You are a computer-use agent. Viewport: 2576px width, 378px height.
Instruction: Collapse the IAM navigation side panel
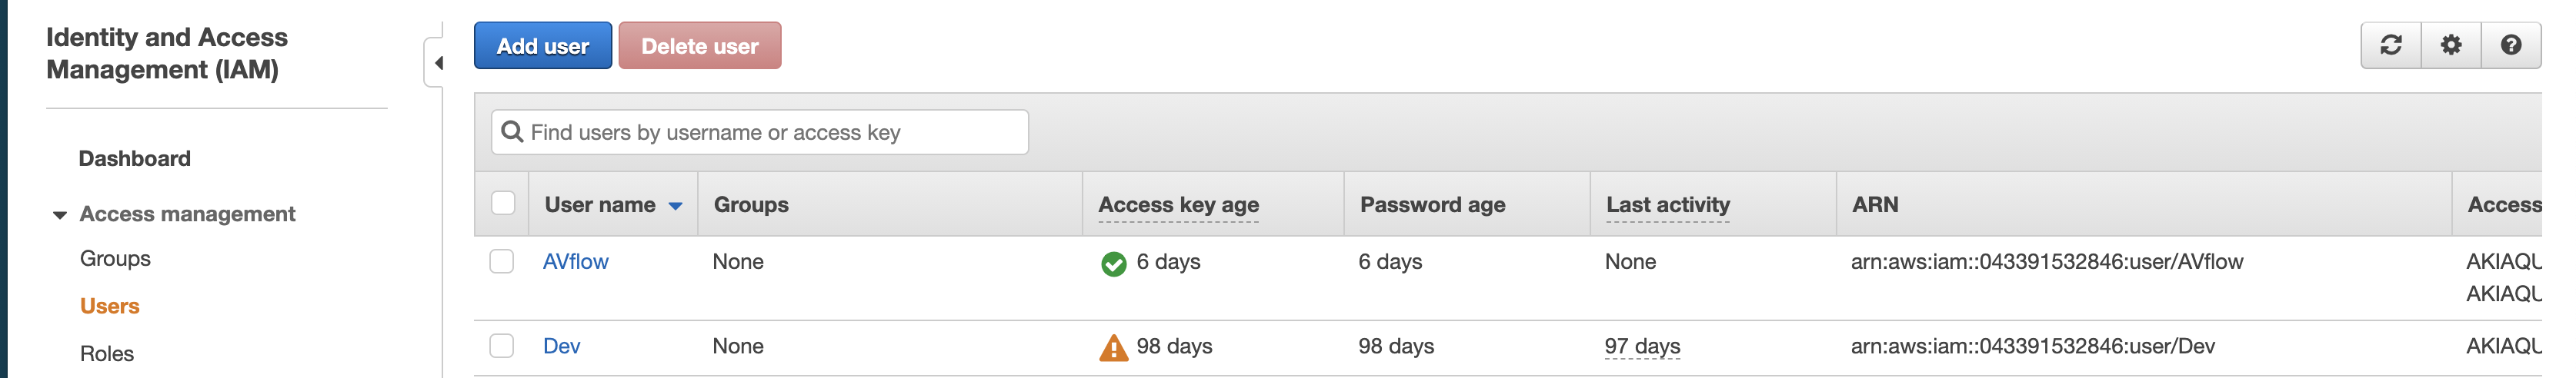[438, 64]
